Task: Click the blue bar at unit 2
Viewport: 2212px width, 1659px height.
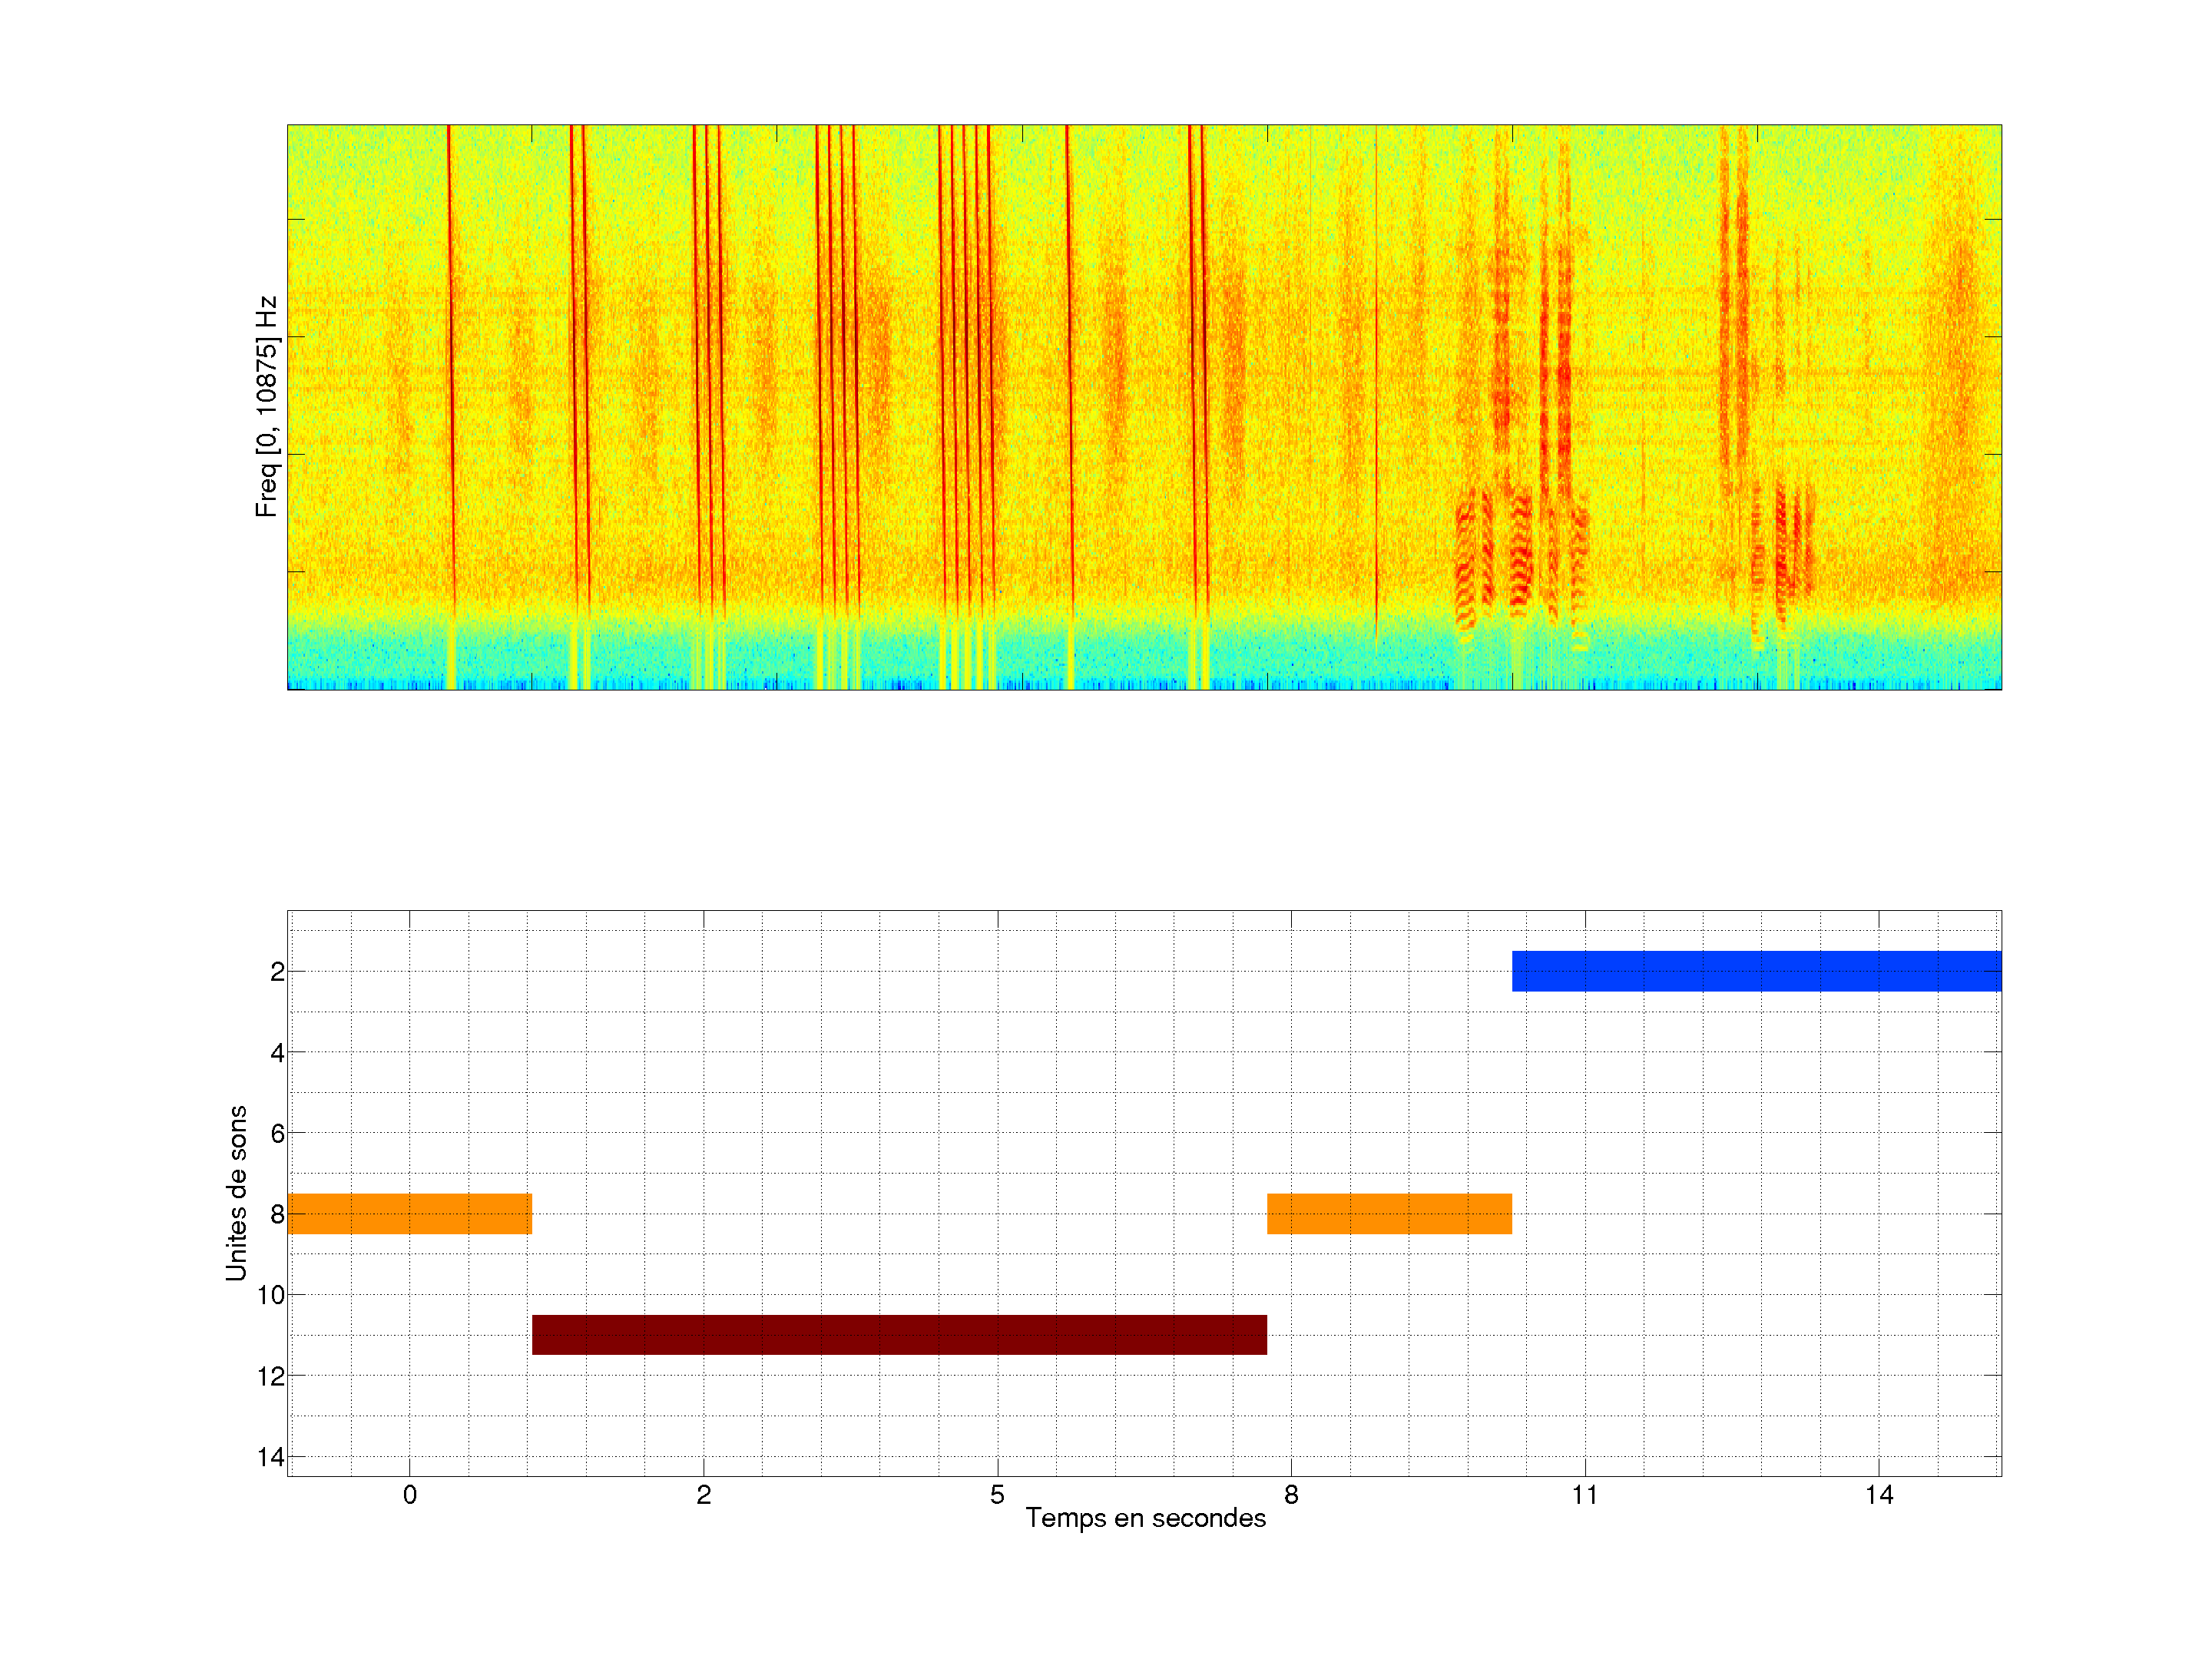Action: click(x=1756, y=971)
